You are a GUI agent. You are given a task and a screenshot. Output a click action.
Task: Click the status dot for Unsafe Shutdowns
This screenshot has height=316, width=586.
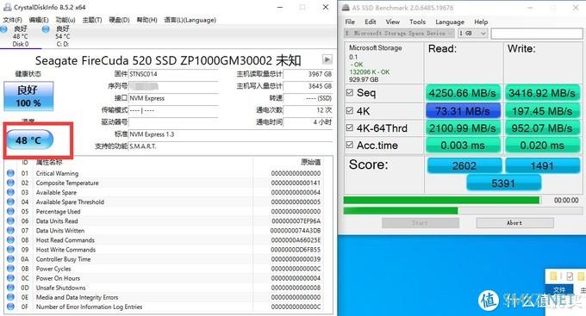click(x=10, y=288)
